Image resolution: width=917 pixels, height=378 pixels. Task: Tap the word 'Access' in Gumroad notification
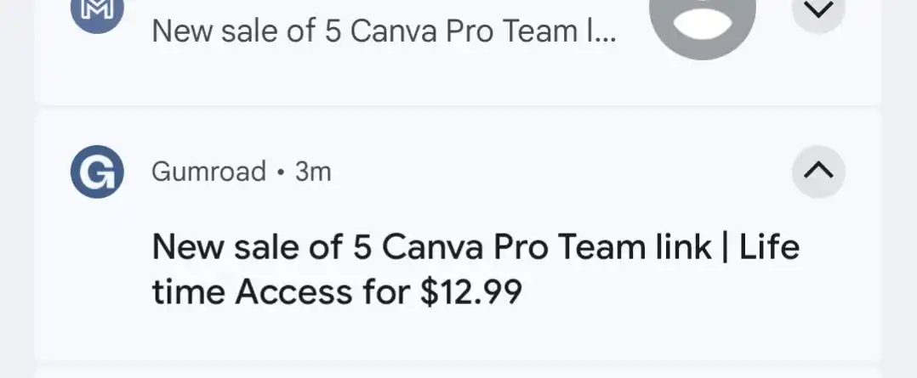tap(293, 293)
